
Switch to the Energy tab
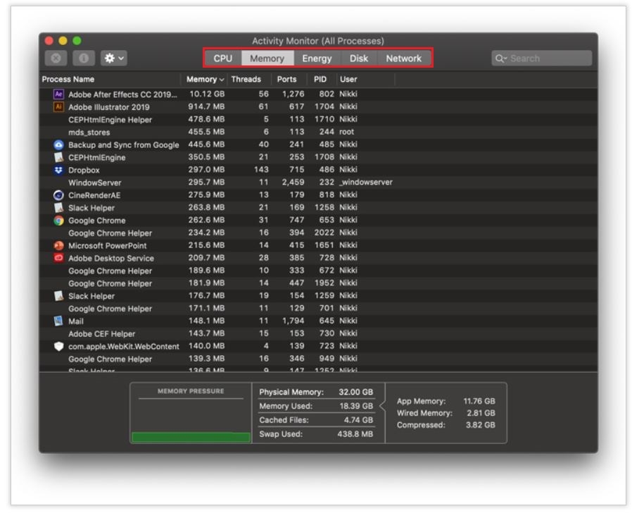pos(317,58)
